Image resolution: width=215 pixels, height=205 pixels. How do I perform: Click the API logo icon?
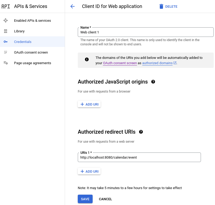6,6
